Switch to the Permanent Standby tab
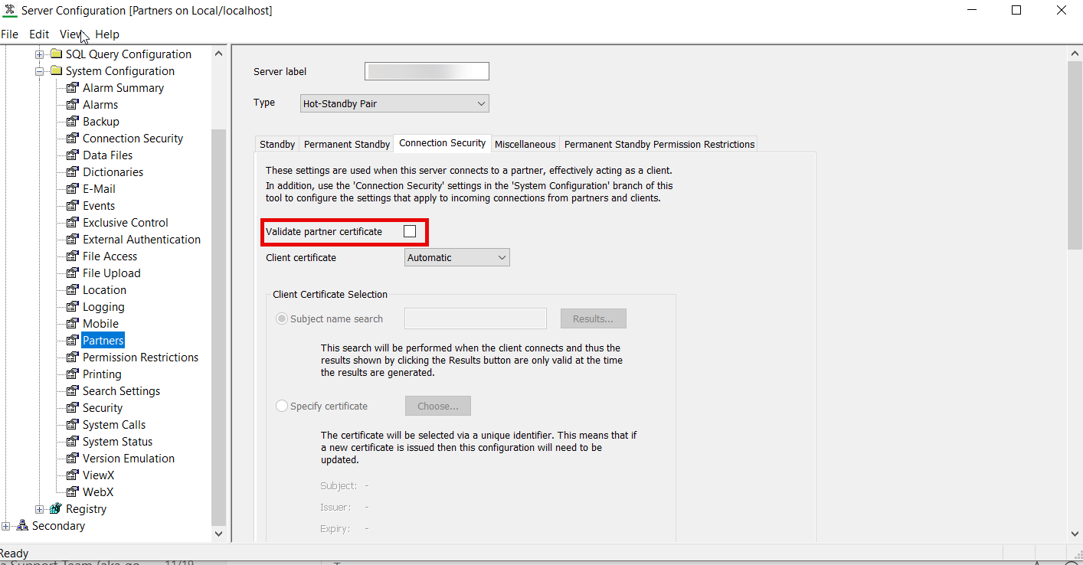The height and width of the screenshot is (565, 1083). point(347,144)
